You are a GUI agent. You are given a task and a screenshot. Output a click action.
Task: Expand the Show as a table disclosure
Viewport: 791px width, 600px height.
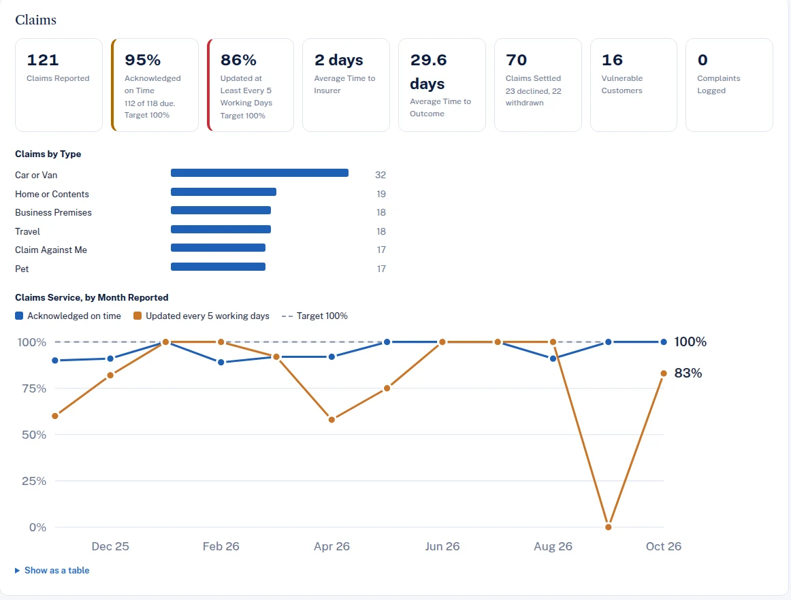[x=52, y=570]
